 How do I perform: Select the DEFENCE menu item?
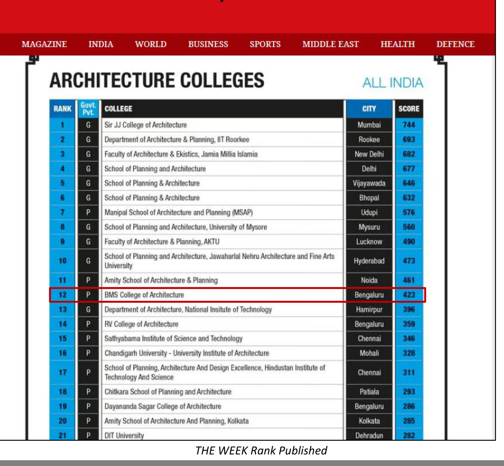pos(455,44)
